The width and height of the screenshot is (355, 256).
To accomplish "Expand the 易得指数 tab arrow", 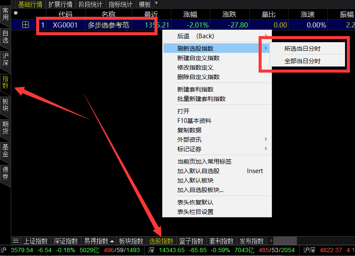I will coord(112,241).
